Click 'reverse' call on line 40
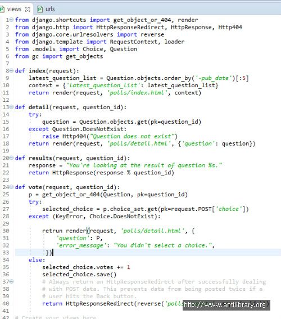 tap(149, 304)
